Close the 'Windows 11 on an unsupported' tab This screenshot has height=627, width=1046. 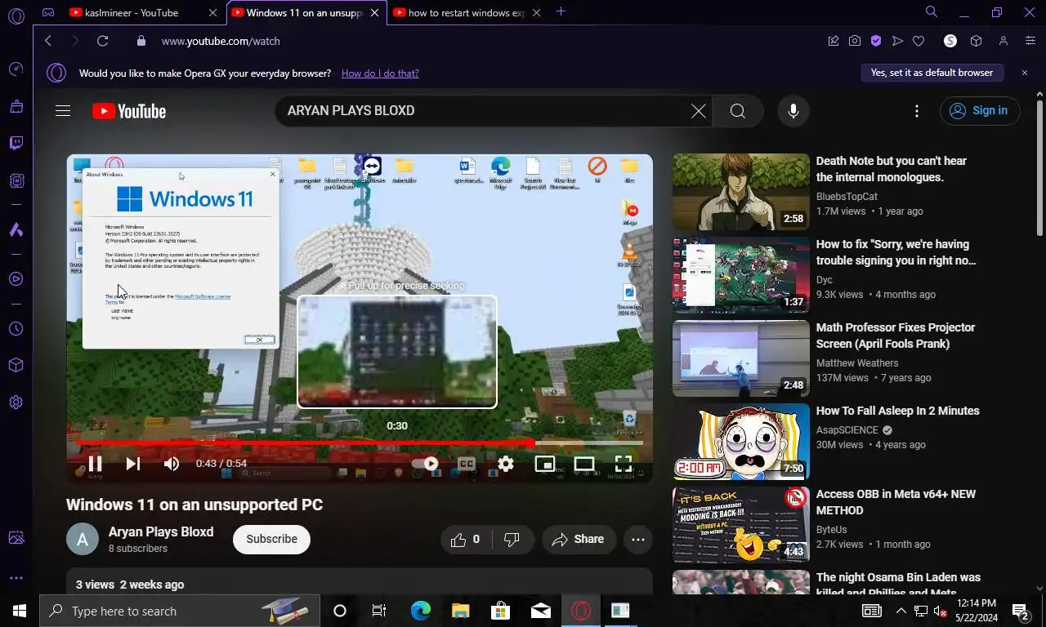click(375, 12)
